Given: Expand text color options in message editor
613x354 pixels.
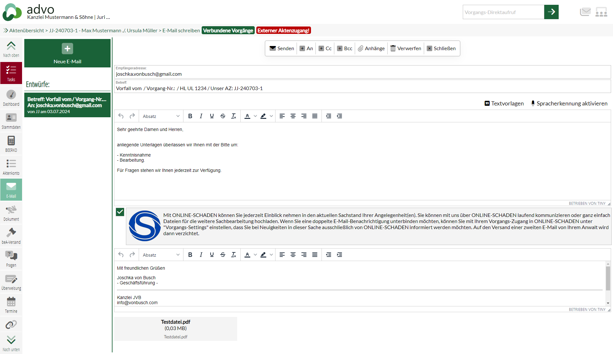Looking at the screenshot, I should tap(255, 116).
